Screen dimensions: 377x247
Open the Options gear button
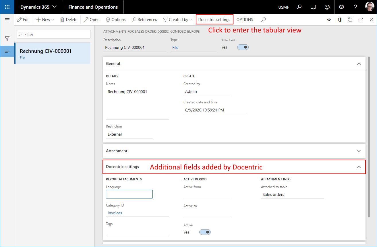[x=116, y=20]
